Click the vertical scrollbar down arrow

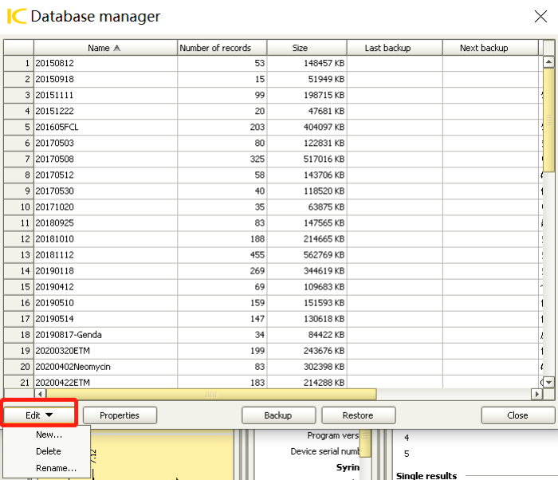(548, 383)
